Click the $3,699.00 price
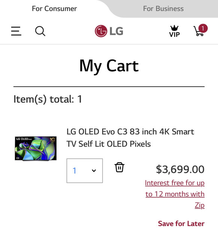Viewport: 218px width, 240px height. click(180, 169)
